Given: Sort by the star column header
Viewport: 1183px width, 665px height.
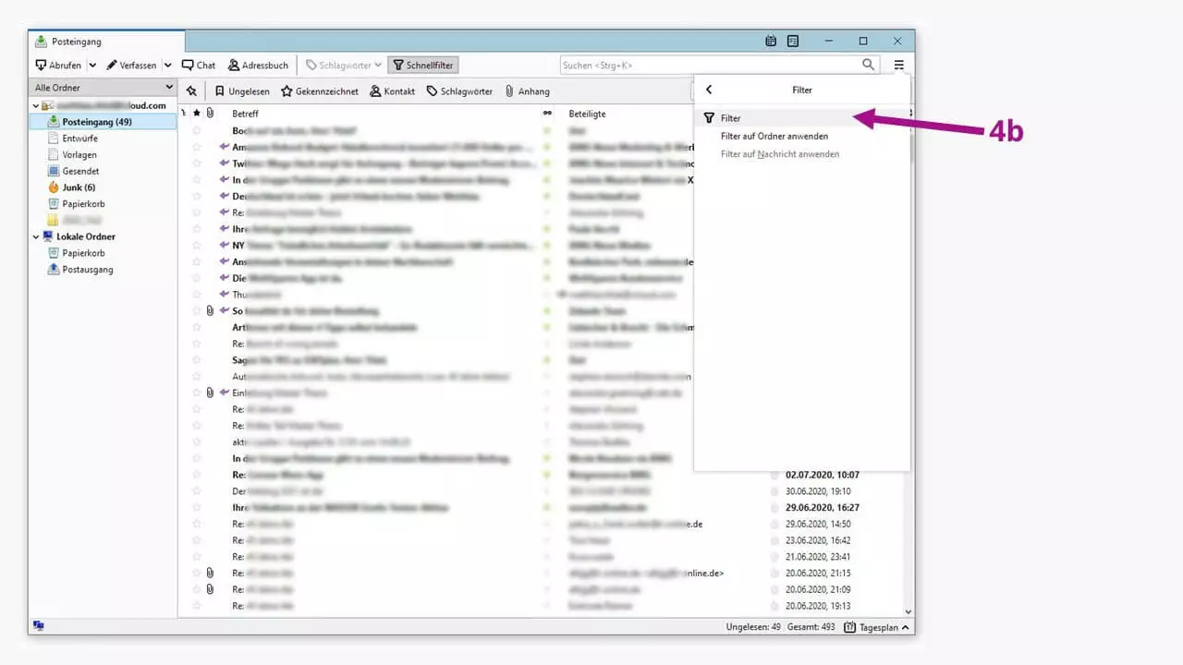Looking at the screenshot, I should click(196, 114).
